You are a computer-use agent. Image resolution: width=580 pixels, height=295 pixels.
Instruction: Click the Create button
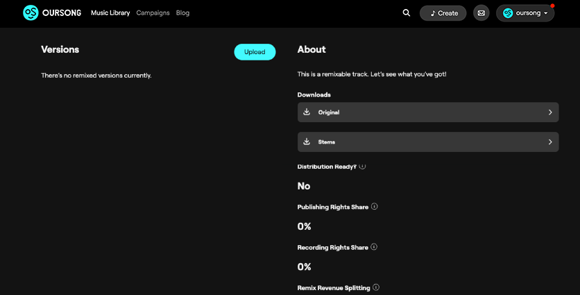pyautogui.click(x=443, y=13)
